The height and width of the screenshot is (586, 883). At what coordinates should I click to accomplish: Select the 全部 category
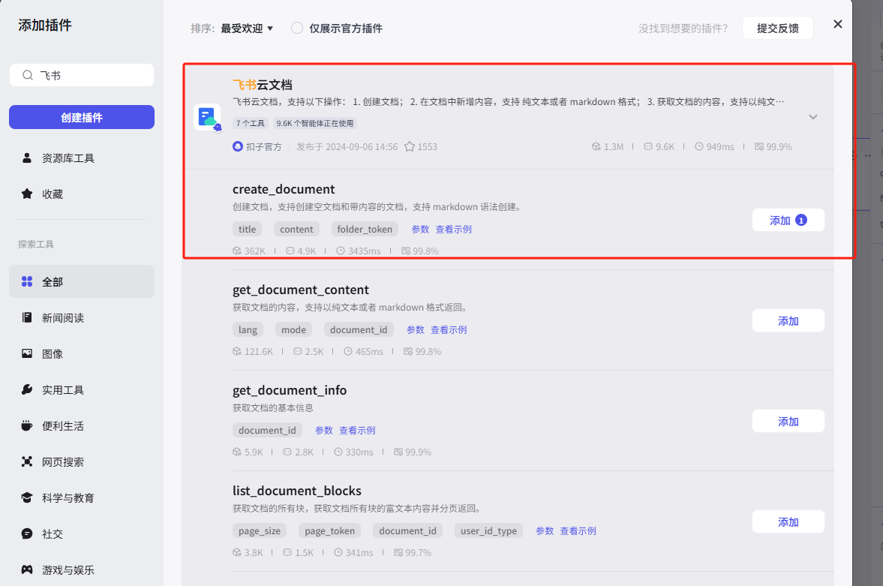point(82,281)
